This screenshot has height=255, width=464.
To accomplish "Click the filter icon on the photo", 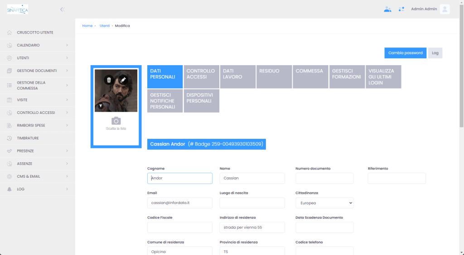I will click(x=101, y=105).
